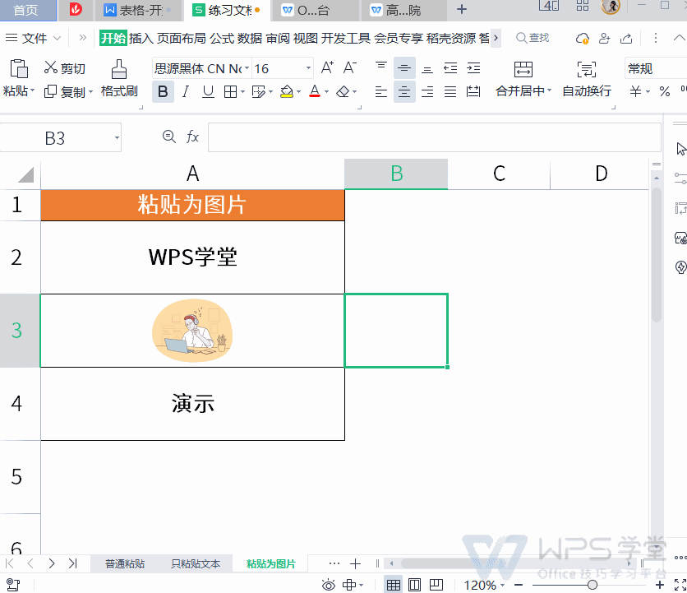
Task: Click the decrease indent icon
Action: click(x=450, y=68)
